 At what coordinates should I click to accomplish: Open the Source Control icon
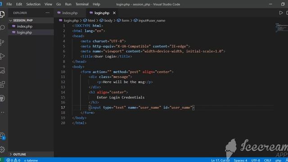pos(2,42)
